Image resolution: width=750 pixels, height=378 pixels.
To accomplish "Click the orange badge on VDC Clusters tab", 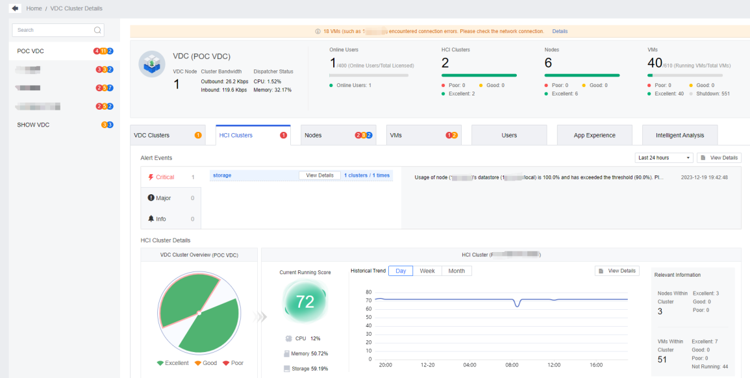I will 198,135.
